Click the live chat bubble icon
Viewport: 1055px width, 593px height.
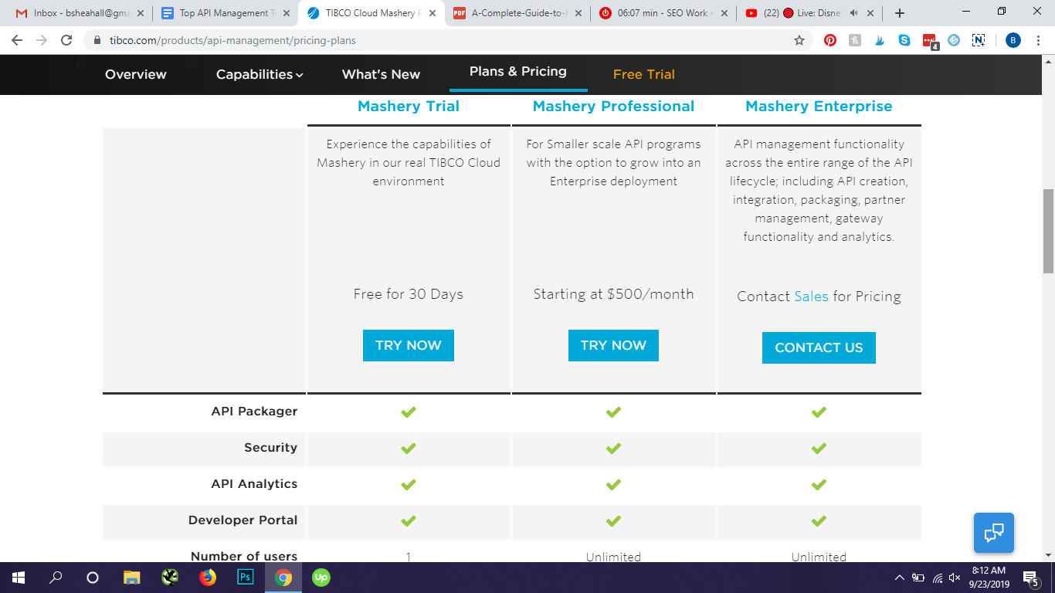tap(993, 533)
